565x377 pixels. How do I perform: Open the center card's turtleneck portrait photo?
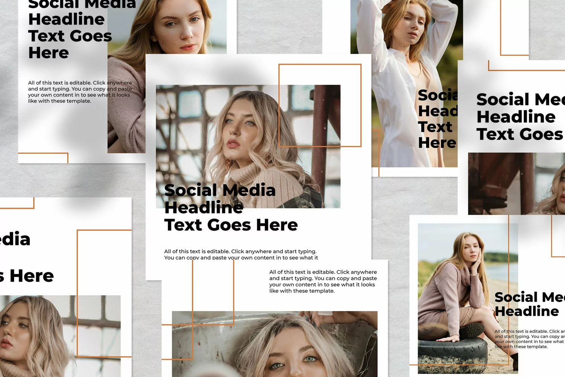pyautogui.click(x=248, y=146)
